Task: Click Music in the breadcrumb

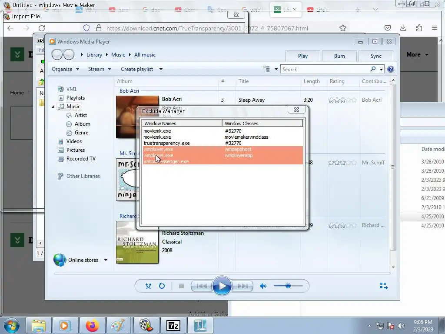Action: pos(118,55)
